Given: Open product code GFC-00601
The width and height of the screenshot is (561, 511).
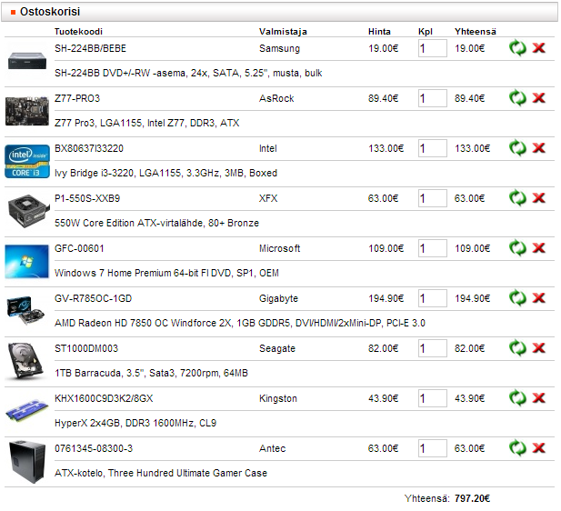Looking at the screenshot, I should pos(79,248).
